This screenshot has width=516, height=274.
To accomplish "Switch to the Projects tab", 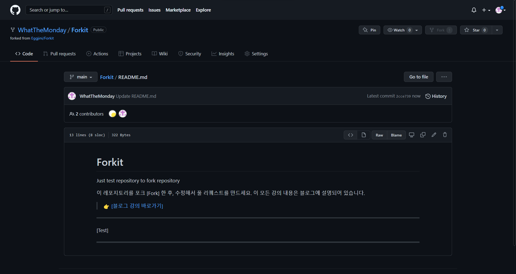I will [x=130, y=54].
